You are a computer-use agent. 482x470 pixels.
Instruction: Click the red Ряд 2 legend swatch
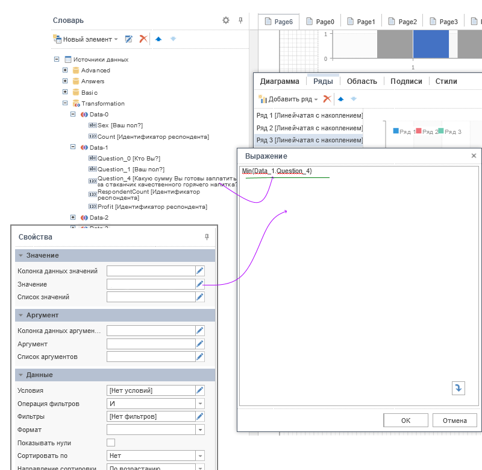[418, 131]
